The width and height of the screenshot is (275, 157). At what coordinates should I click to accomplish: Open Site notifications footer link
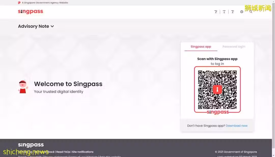[82, 152]
